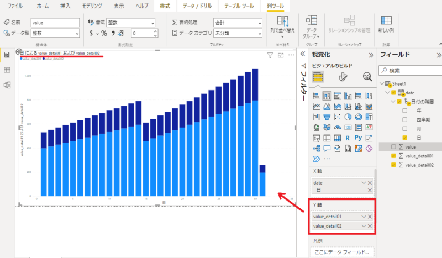Open the ファイル menu
442x258 pixels.
click(x=15, y=6)
